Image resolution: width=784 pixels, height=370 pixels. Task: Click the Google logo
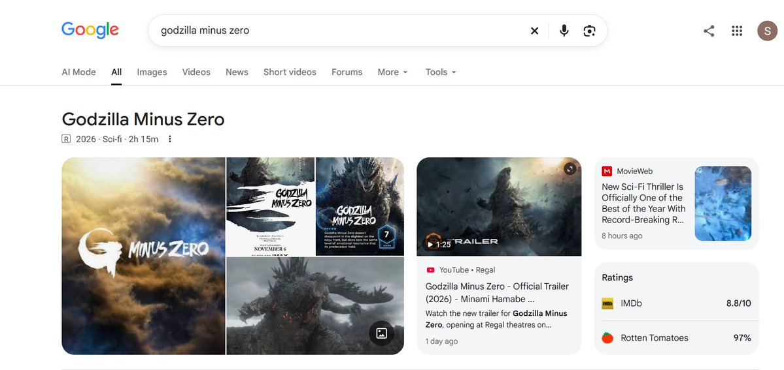click(x=90, y=31)
